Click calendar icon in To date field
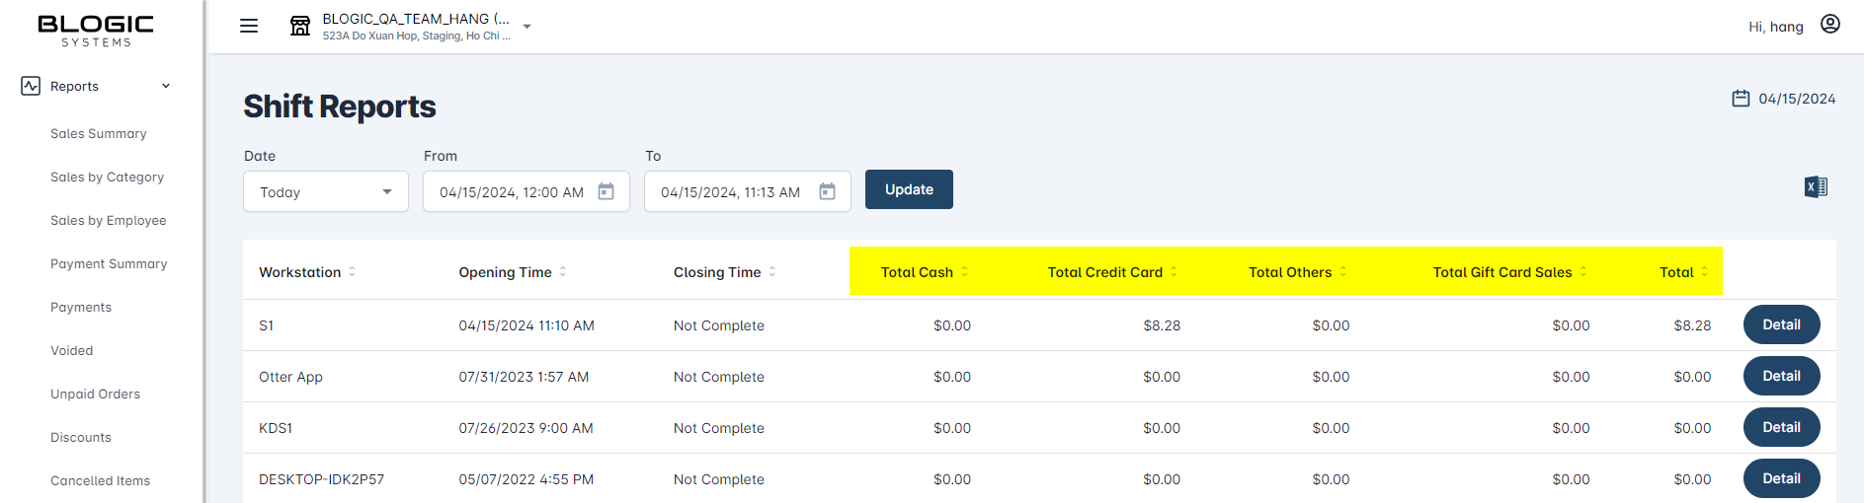Screen dimensions: 1864x503 pyautogui.click(x=828, y=191)
